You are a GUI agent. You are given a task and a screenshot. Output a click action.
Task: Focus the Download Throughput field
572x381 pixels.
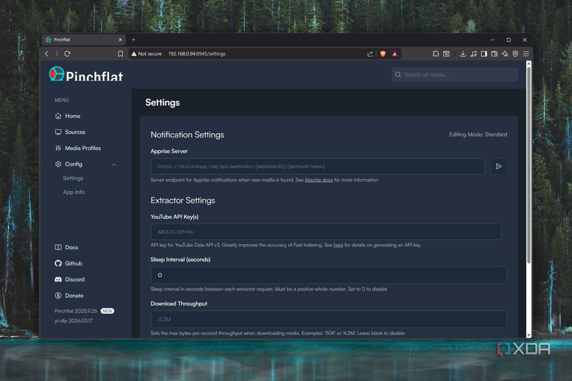[x=329, y=319]
